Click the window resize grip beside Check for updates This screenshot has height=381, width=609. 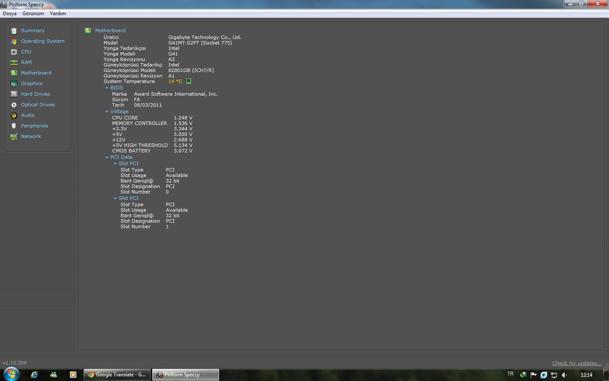606,365
